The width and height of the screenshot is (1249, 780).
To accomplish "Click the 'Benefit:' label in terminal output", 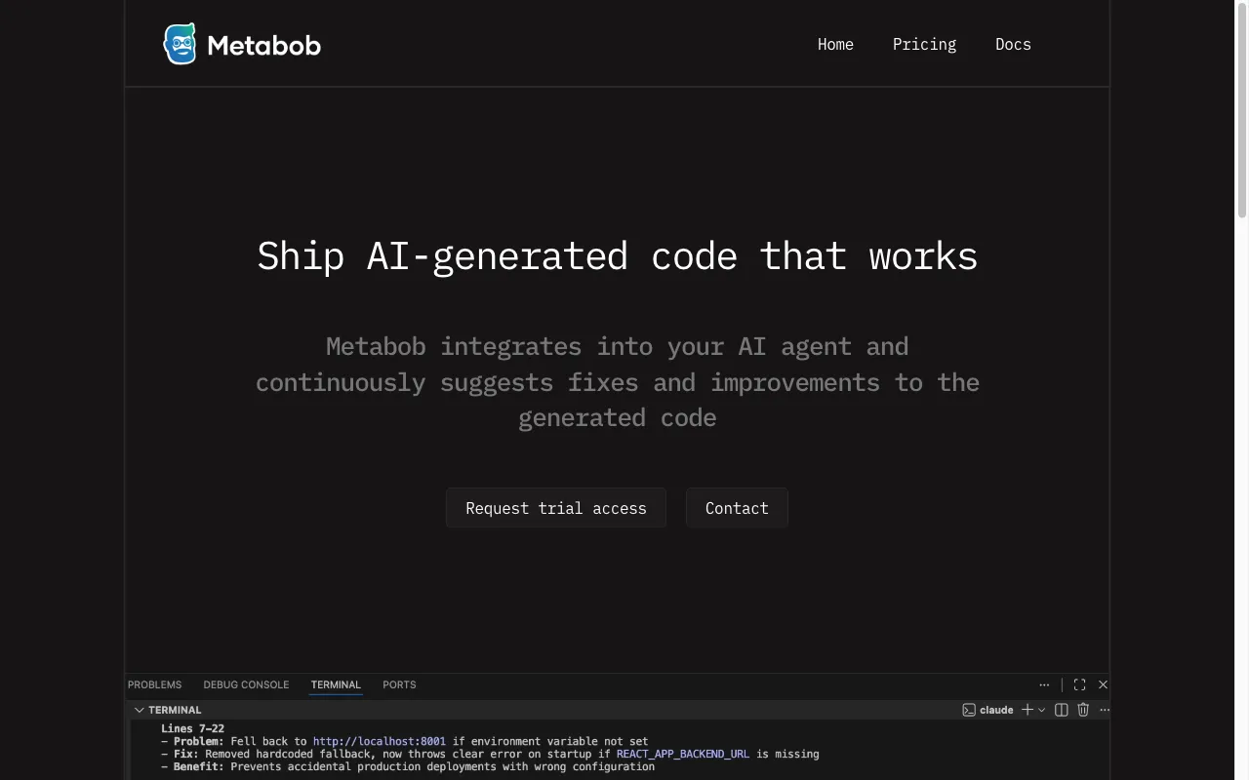I will click(x=199, y=766).
